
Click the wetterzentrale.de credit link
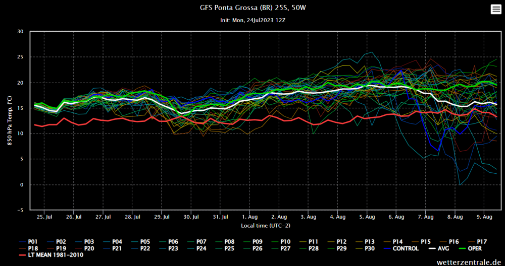click(469, 262)
